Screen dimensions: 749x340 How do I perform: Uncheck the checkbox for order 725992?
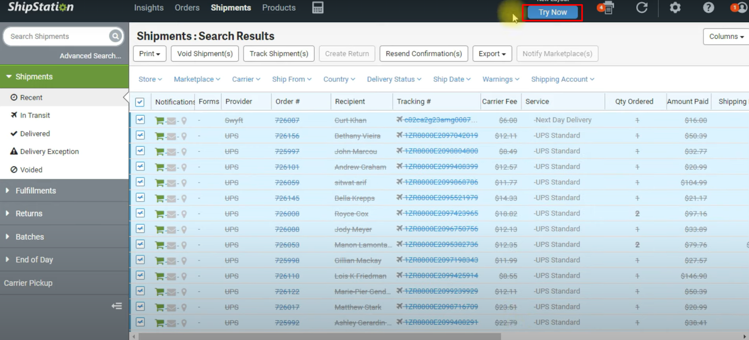coord(140,322)
